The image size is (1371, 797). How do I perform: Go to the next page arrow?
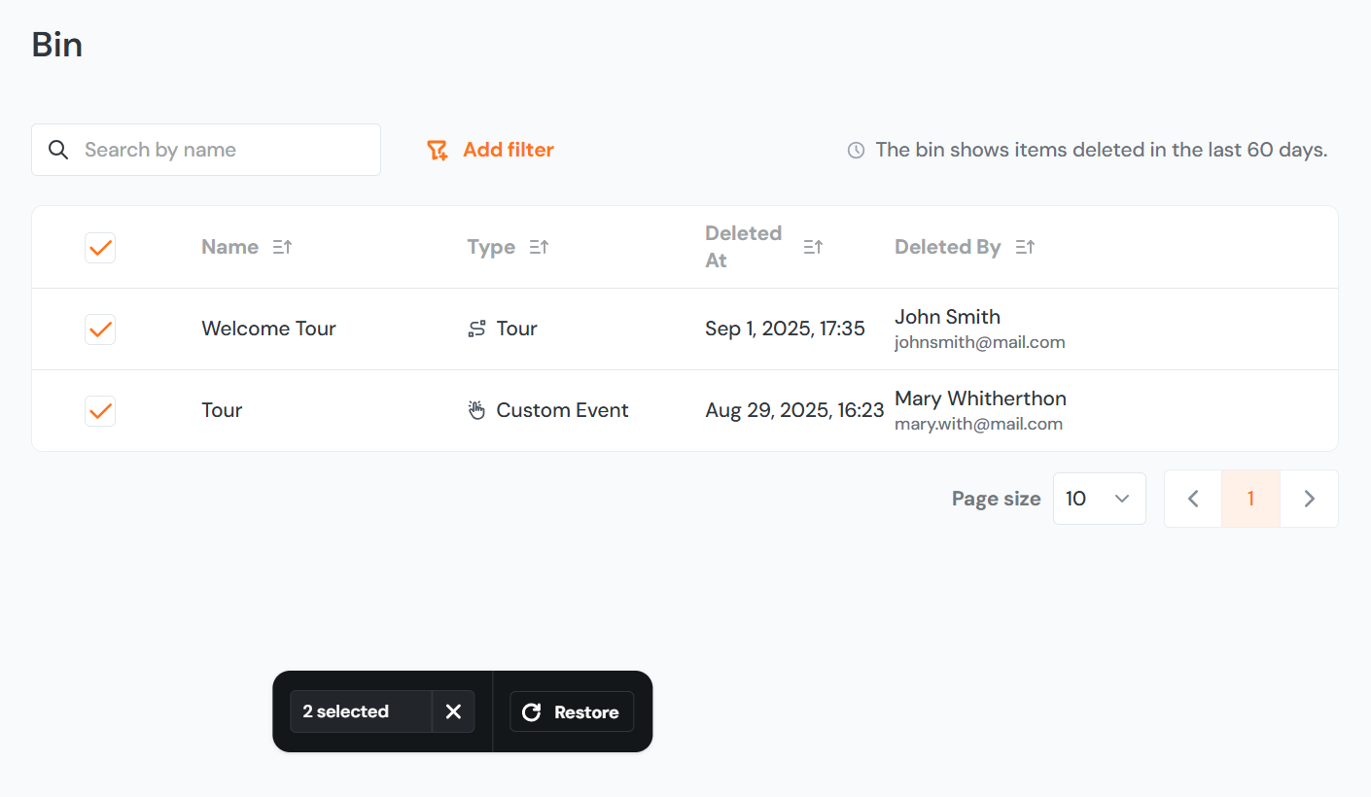click(1309, 499)
